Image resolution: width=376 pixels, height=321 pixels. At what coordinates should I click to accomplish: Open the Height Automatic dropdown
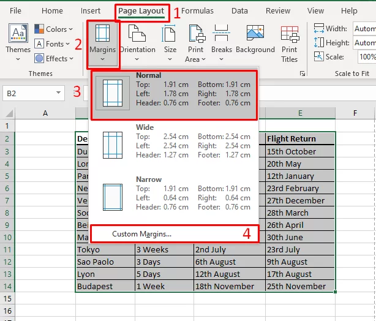coord(364,43)
